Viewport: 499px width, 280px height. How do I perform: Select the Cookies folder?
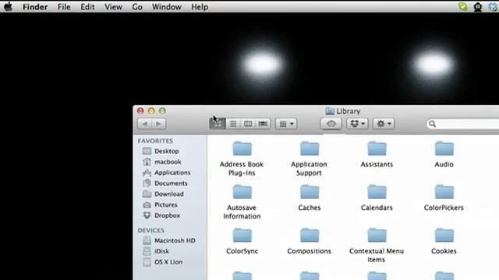(444, 241)
